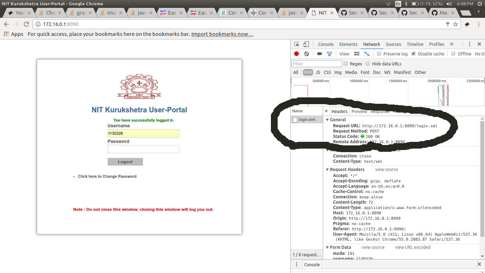Collapse the Form Data section
485x273 pixels.
click(328, 247)
